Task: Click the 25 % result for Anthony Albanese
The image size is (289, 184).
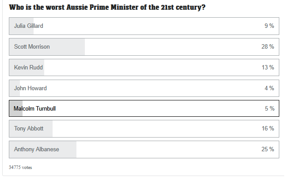Action: [x=268, y=149]
